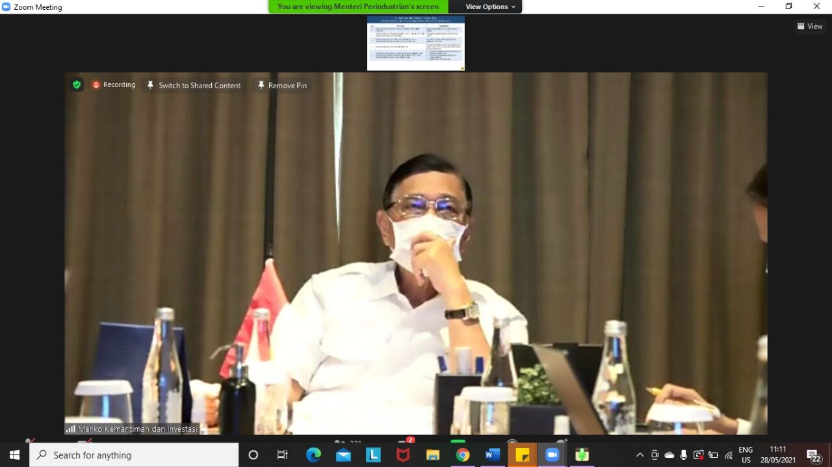
Task: Click the red Recording indicator
Action: click(x=114, y=85)
